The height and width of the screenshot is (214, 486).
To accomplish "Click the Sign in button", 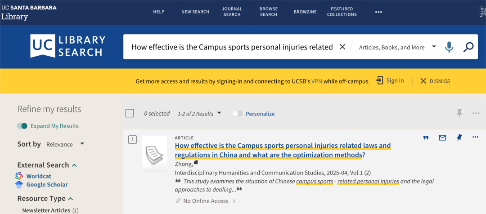I will (x=390, y=81).
